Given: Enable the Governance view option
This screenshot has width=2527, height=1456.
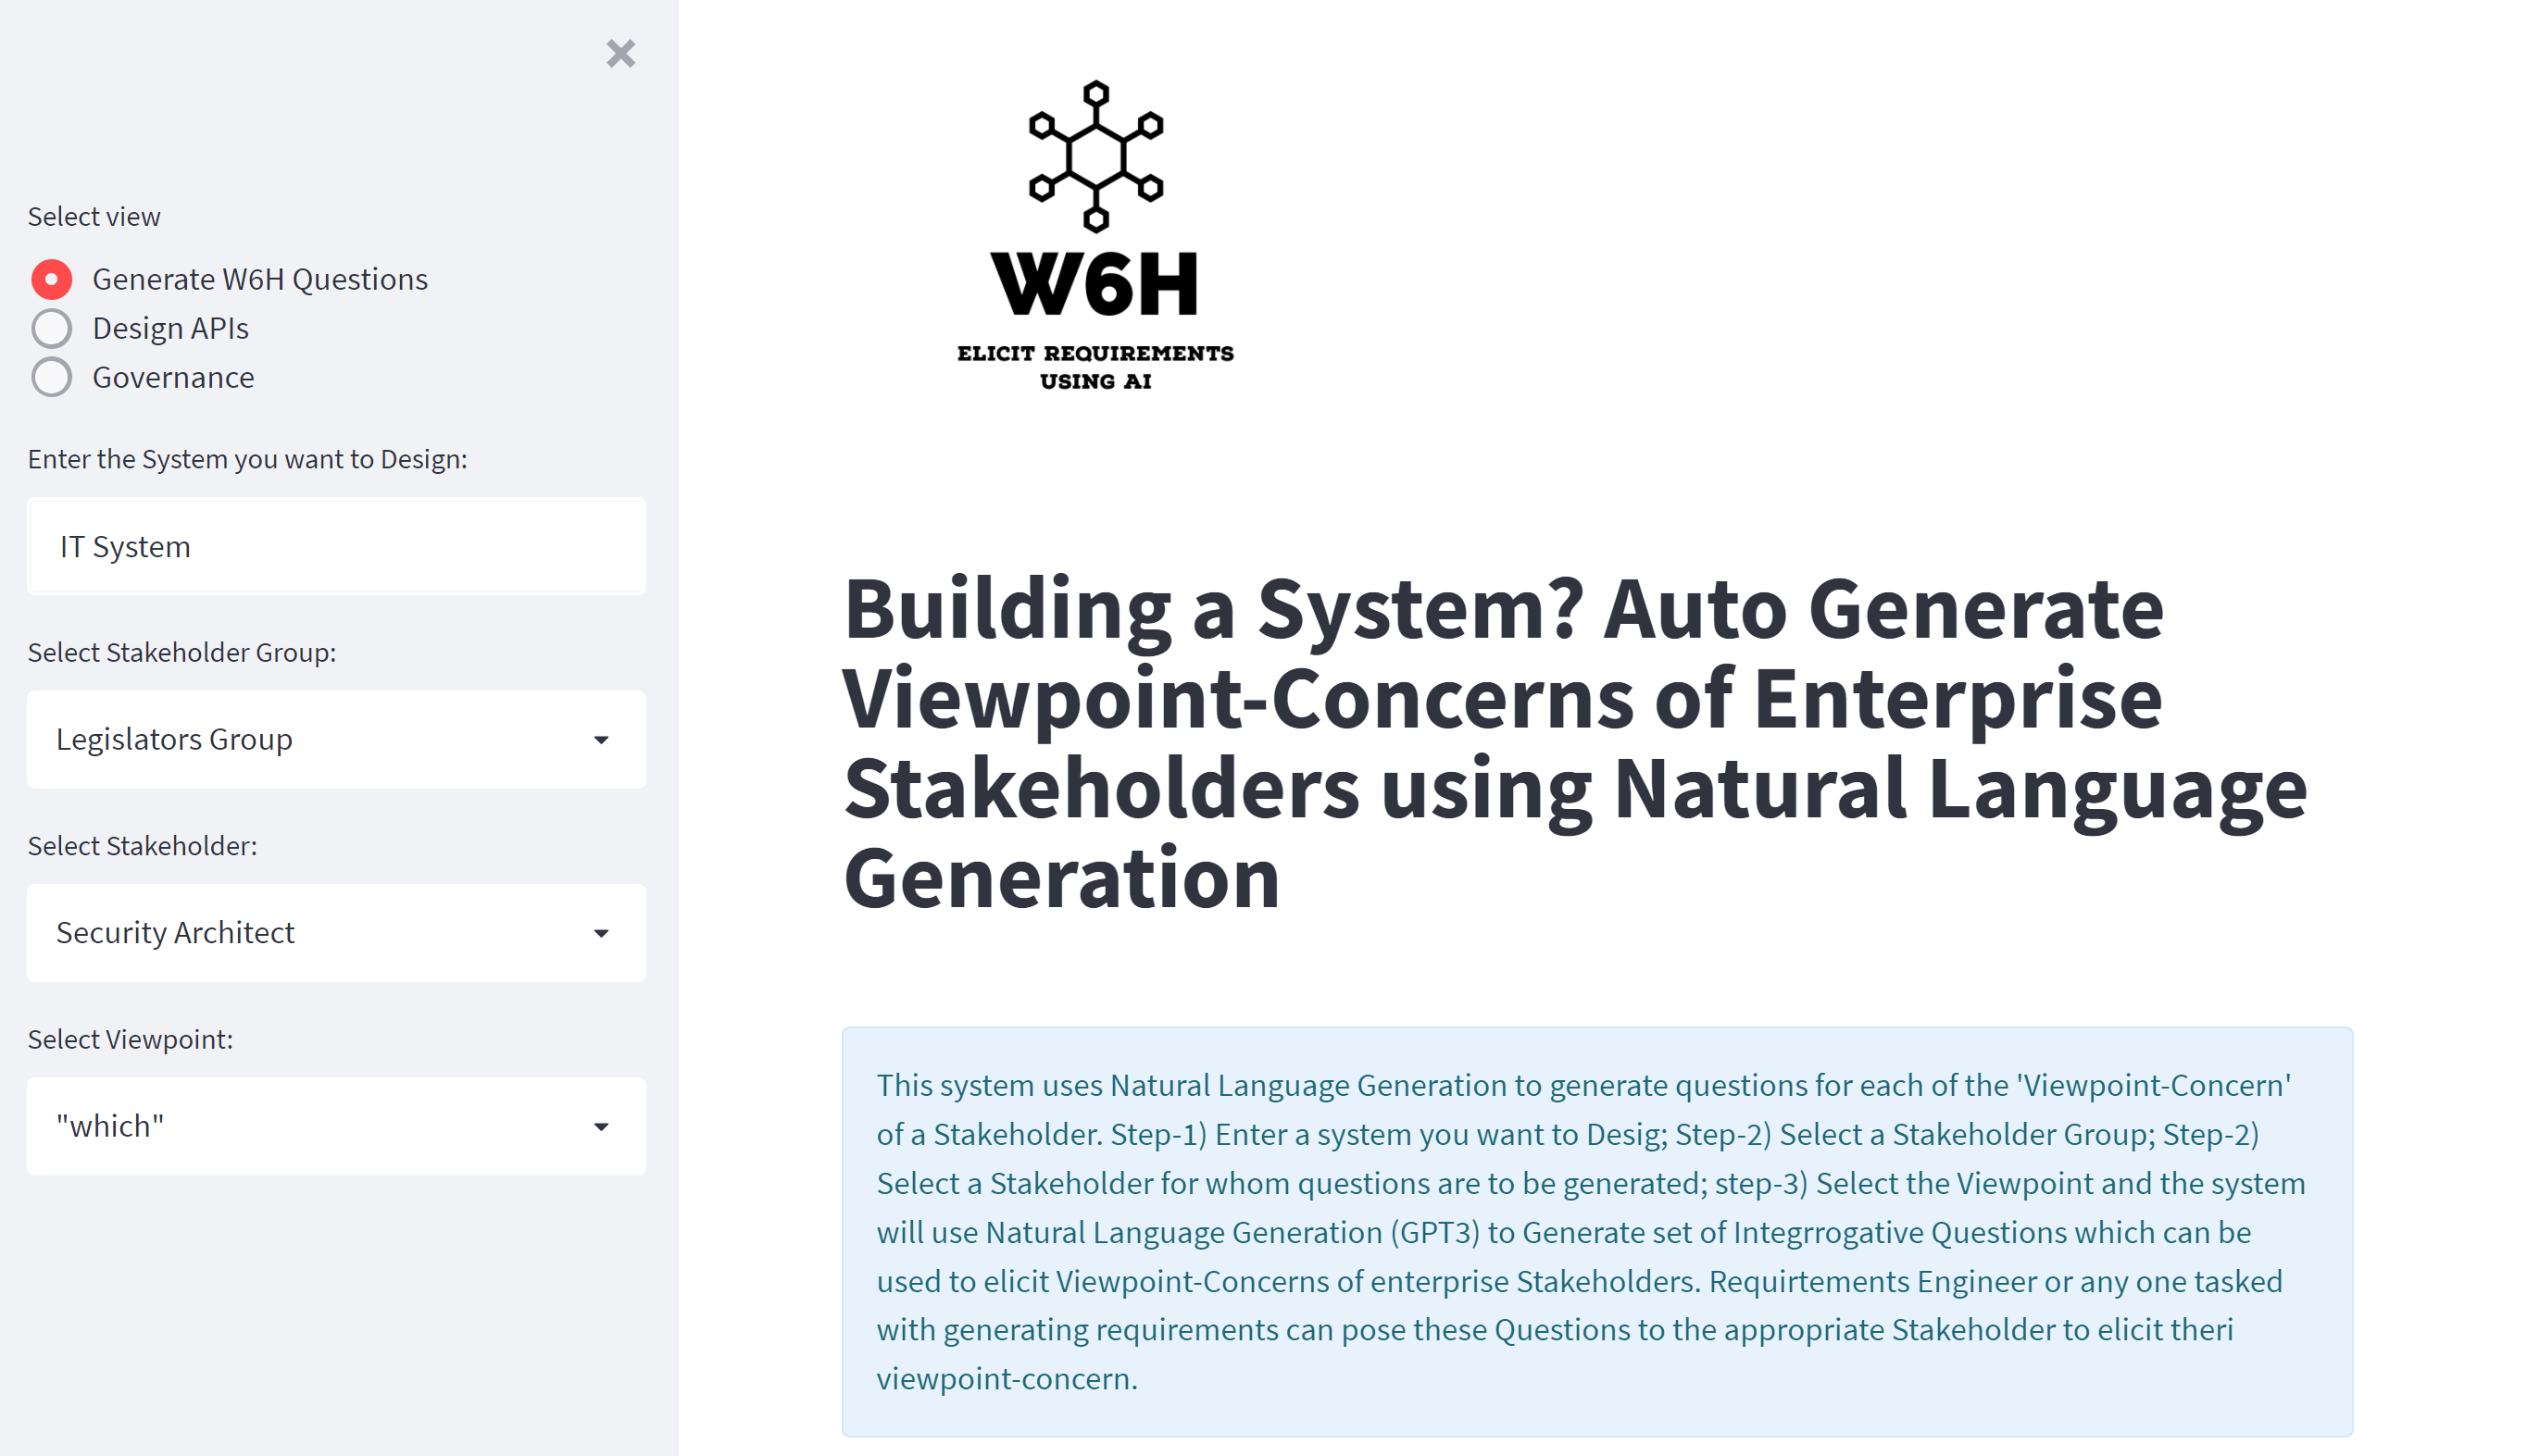Looking at the screenshot, I should [x=51, y=377].
